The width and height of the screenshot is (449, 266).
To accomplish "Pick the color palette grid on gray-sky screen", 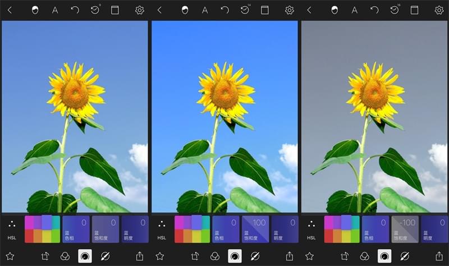I will point(341,229).
